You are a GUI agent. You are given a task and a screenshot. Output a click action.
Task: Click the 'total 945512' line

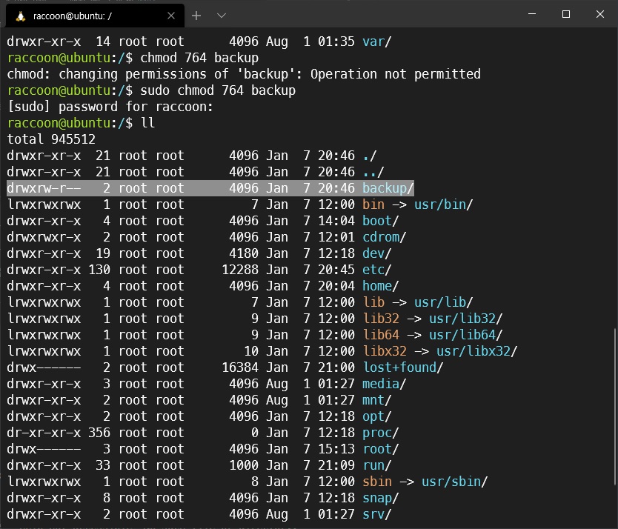pyautogui.click(x=51, y=139)
